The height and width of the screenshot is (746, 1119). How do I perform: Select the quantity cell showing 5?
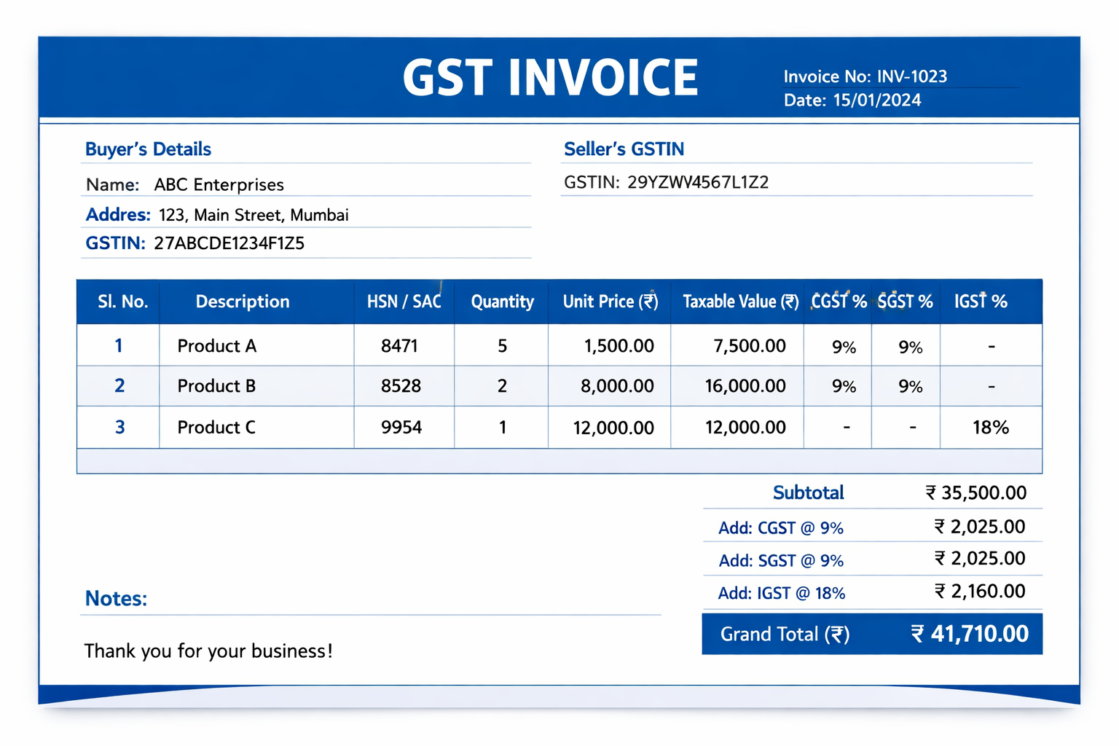point(501,345)
